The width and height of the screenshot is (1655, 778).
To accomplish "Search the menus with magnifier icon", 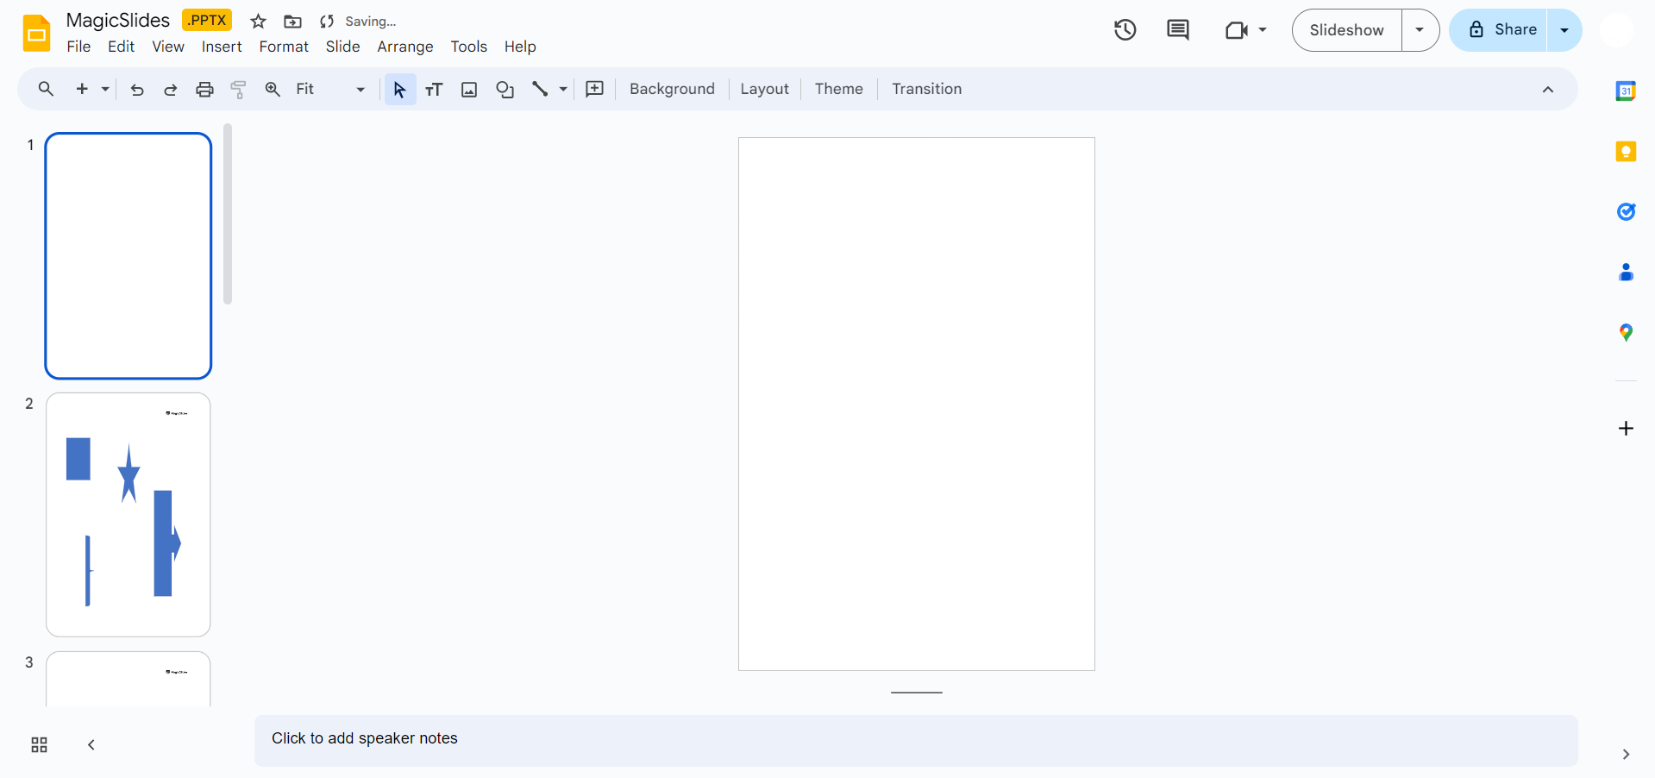I will point(46,89).
